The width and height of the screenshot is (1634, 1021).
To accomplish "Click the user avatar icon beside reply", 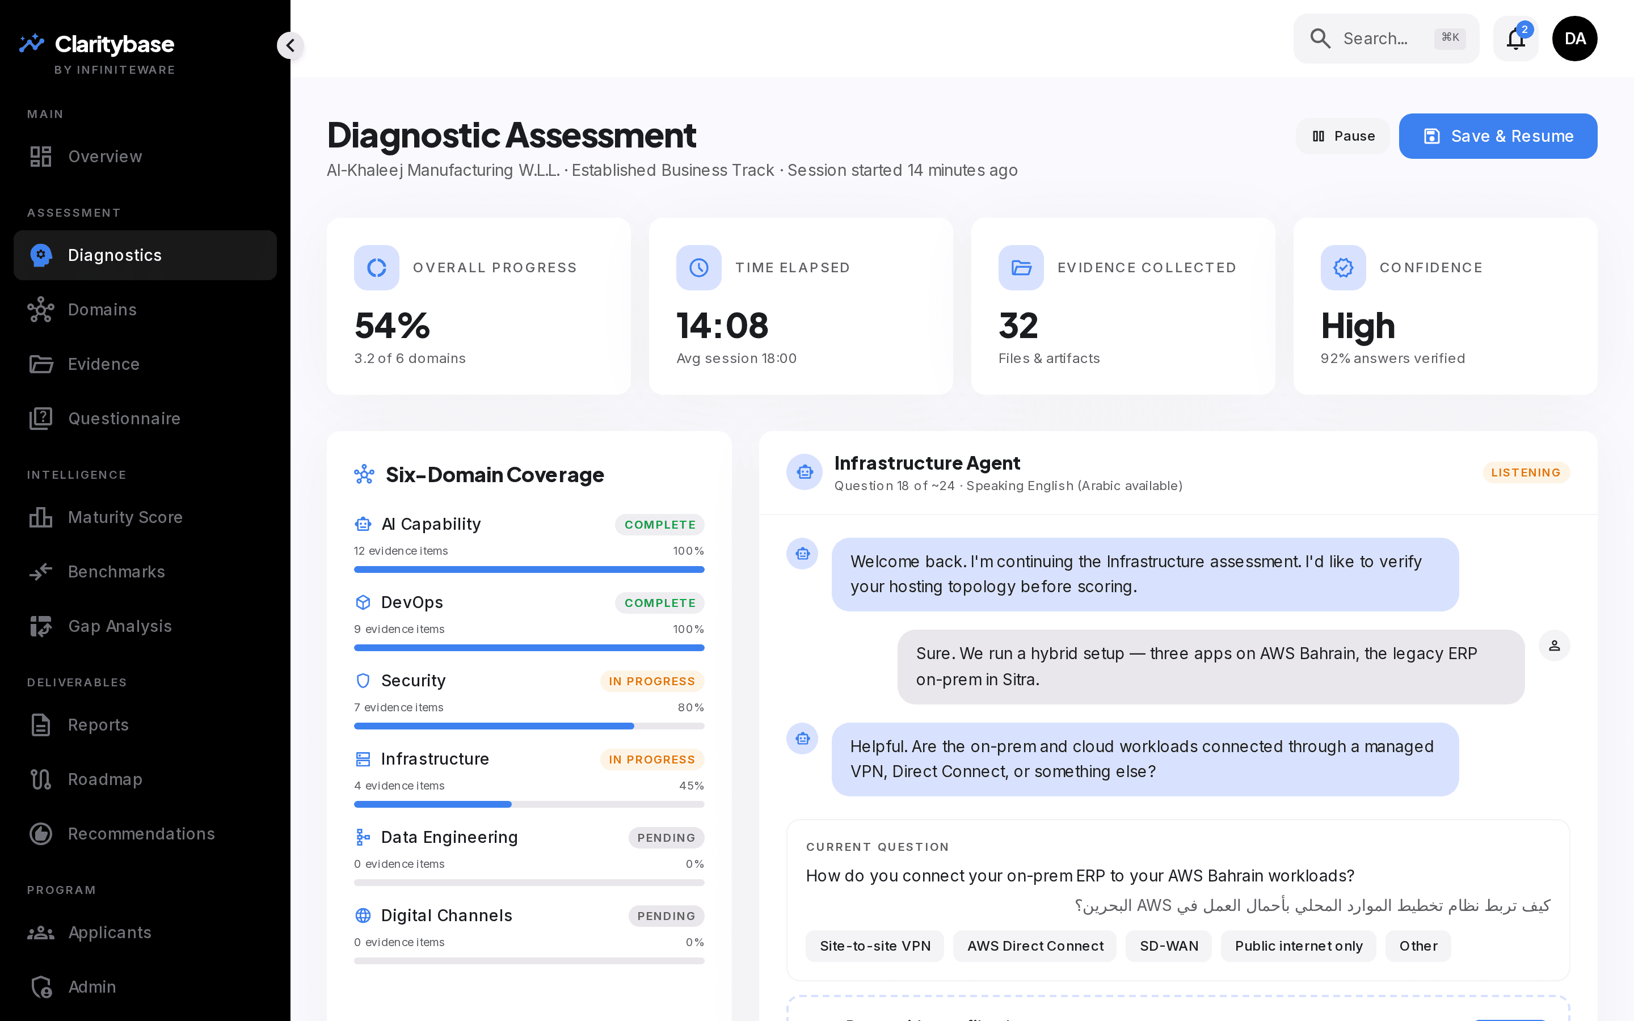I will pyautogui.click(x=1555, y=645).
